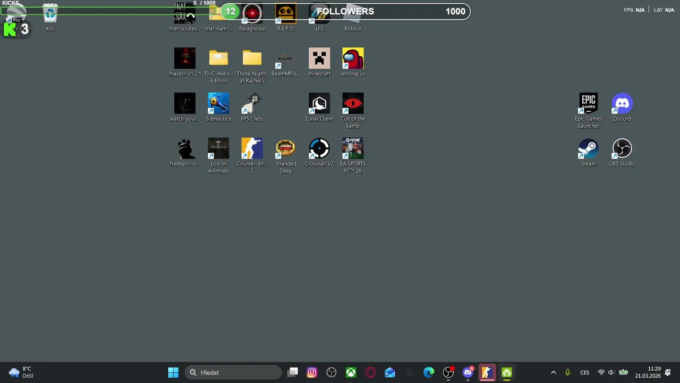Open Opera GX browser in taskbar

pyautogui.click(x=370, y=372)
